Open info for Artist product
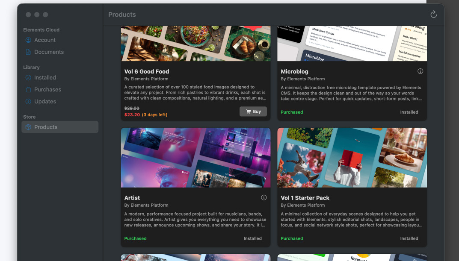The image size is (459, 261). (x=264, y=198)
